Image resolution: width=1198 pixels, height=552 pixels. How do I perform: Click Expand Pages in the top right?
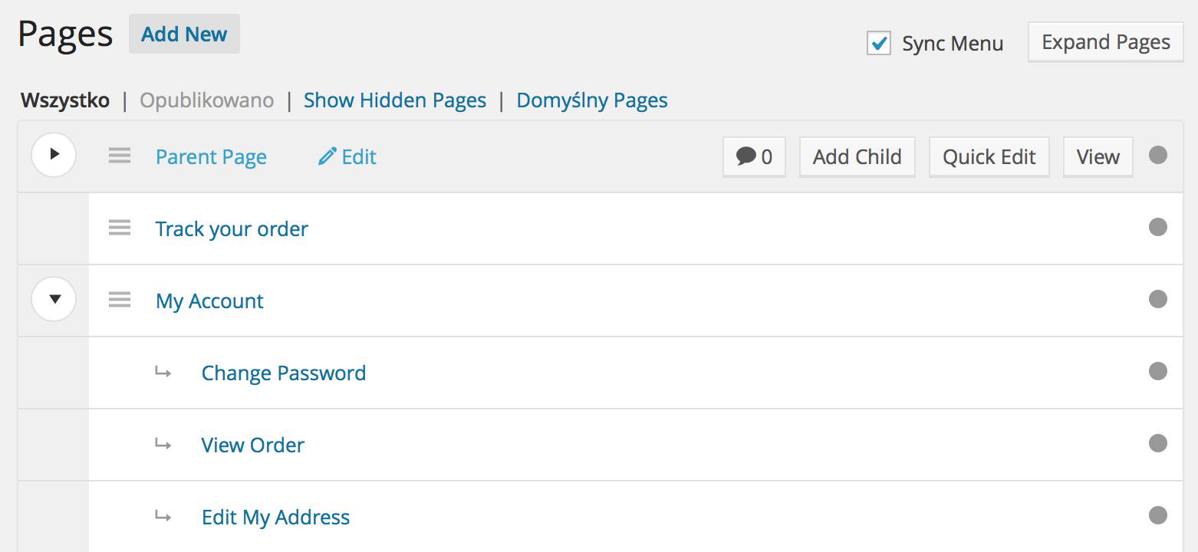point(1104,42)
